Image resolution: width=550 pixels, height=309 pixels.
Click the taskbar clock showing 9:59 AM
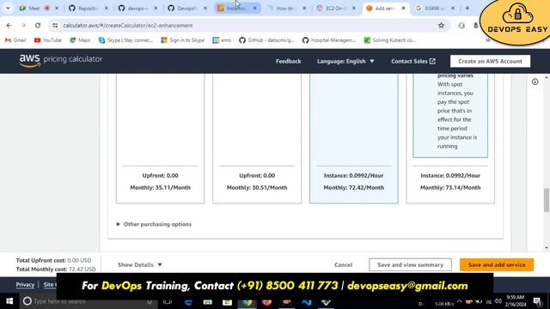coord(516,301)
